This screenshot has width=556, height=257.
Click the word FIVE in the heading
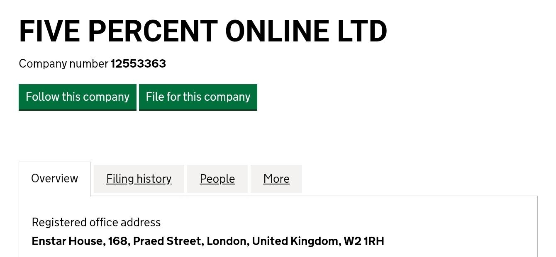[49, 32]
